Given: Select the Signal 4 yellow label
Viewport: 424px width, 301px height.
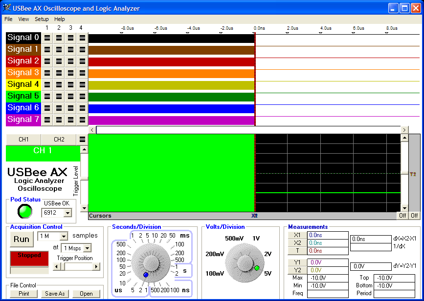Looking at the screenshot, I should point(23,84).
